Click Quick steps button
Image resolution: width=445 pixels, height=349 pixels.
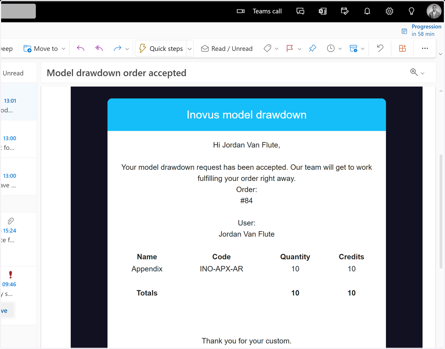(161, 49)
